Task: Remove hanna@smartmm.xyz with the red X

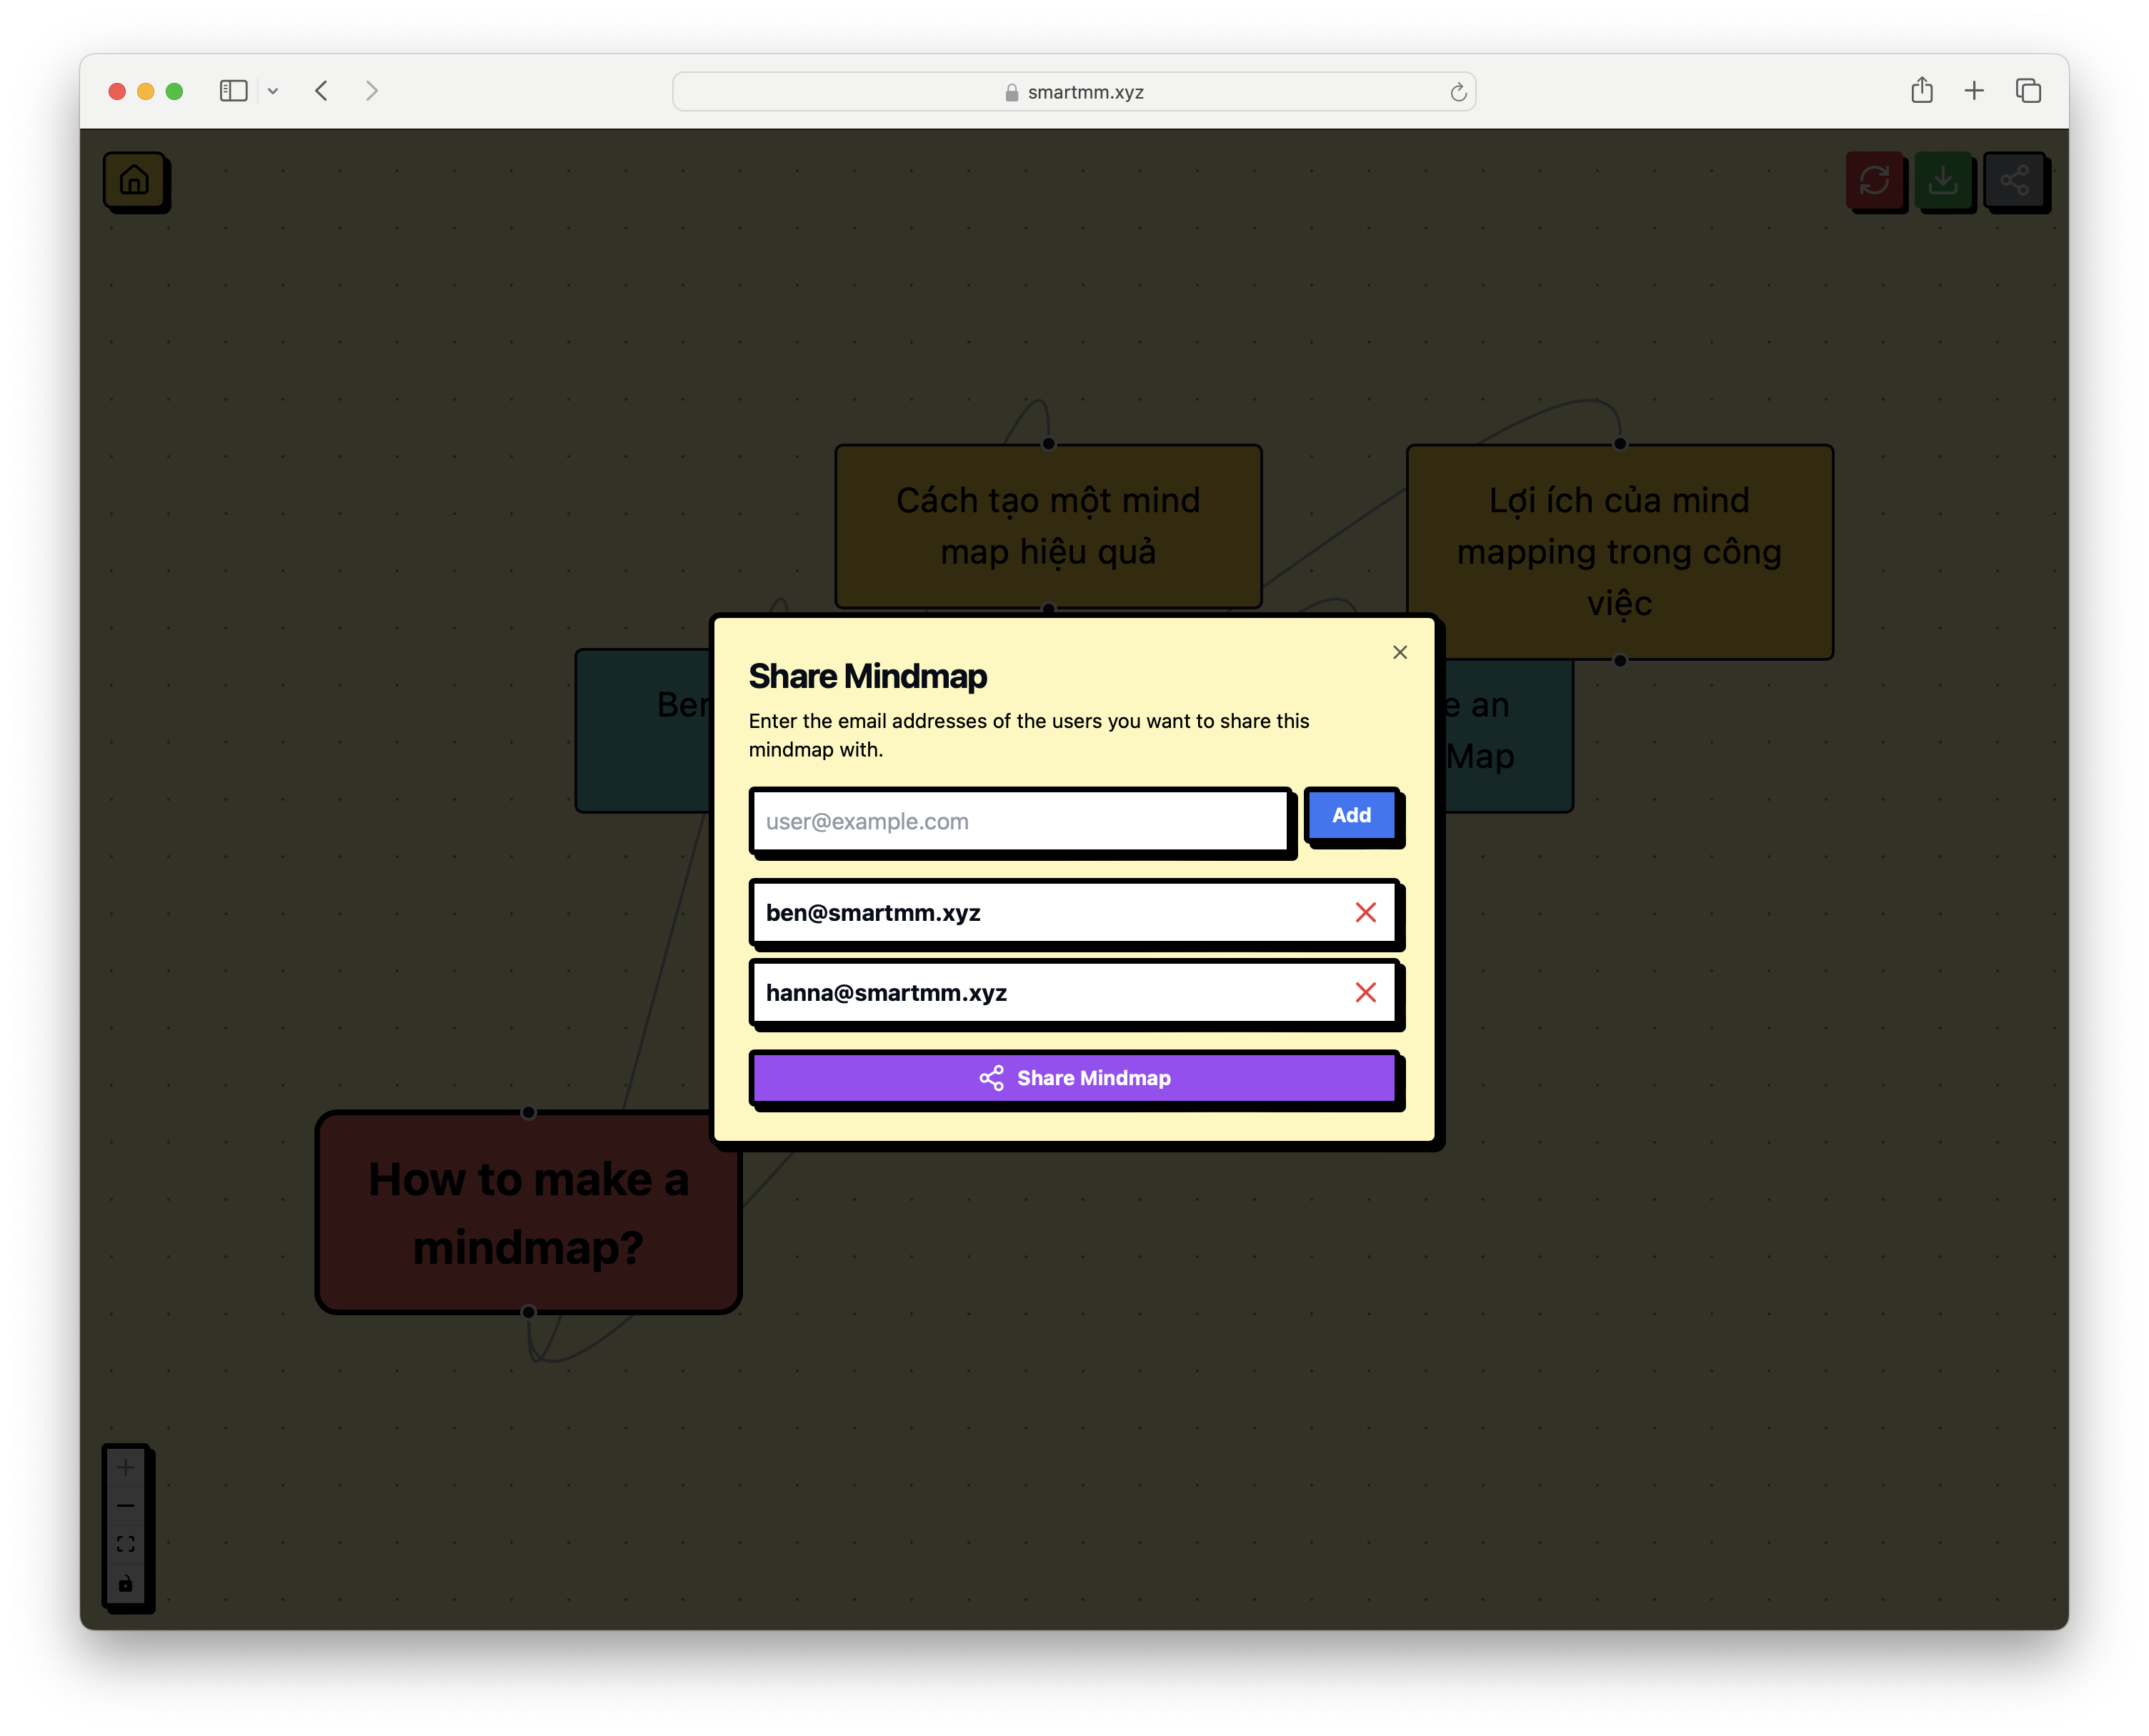Action: [x=1365, y=992]
